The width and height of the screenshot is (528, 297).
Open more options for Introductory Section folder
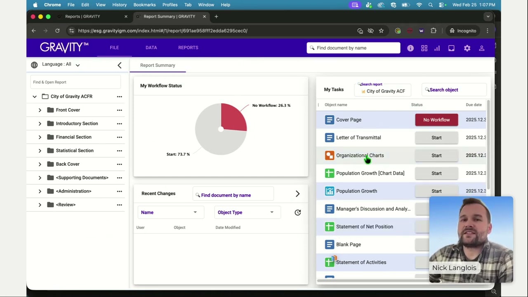pyautogui.click(x=119, y=124)
